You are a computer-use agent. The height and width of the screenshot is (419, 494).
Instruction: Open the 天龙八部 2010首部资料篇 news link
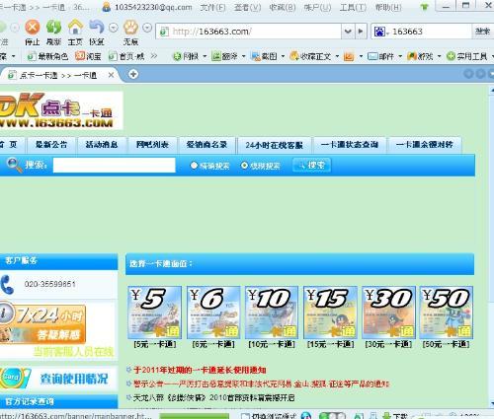tap(213, 397)
